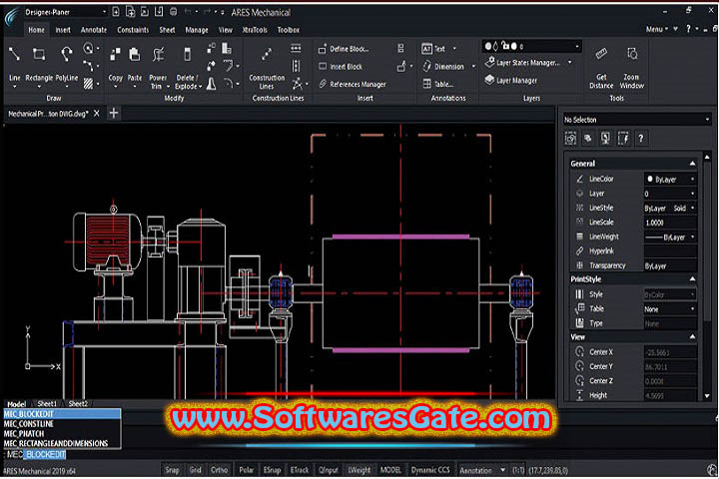Open the LineColor ByLayer dropdown

coord(670,180)
